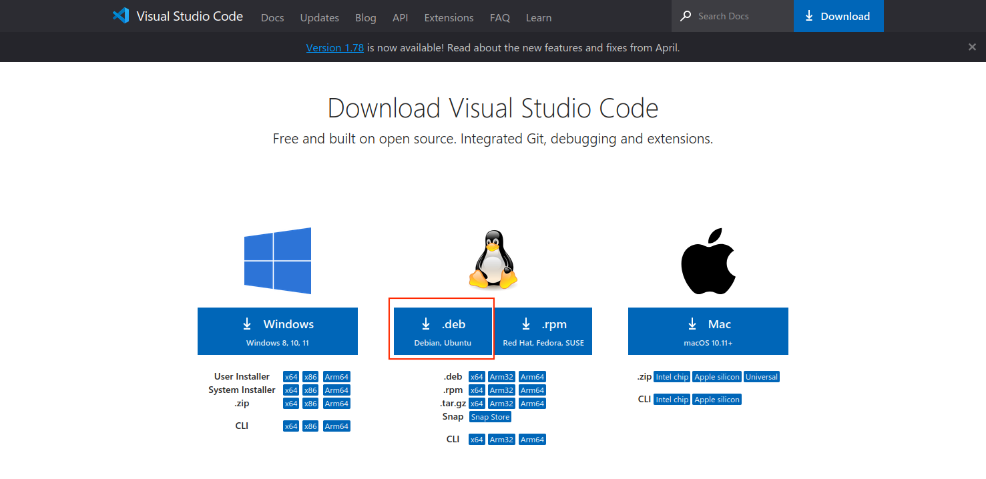The height and width of the screenshot is (479, 986).
Task: Go to the Extensions page
Action: (x=449, y=17)
